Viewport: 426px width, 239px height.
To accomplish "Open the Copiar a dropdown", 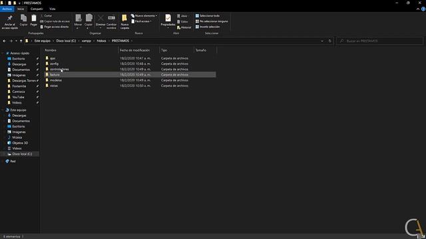I will pos(89,22).
